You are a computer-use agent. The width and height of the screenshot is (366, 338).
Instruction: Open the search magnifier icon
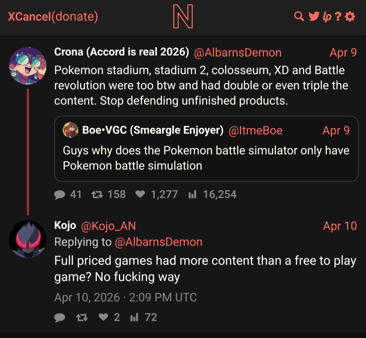pos(299,16)
